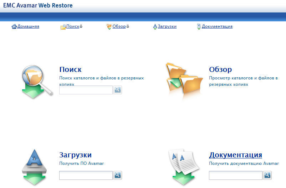286x188 pixels.
Task: Click the folder-search icon beside Поиск in navigation
Action: coord(63,27)
